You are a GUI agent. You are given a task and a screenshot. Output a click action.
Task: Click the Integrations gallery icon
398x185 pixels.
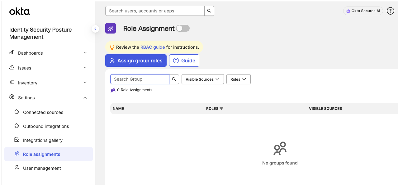[17, 140]
